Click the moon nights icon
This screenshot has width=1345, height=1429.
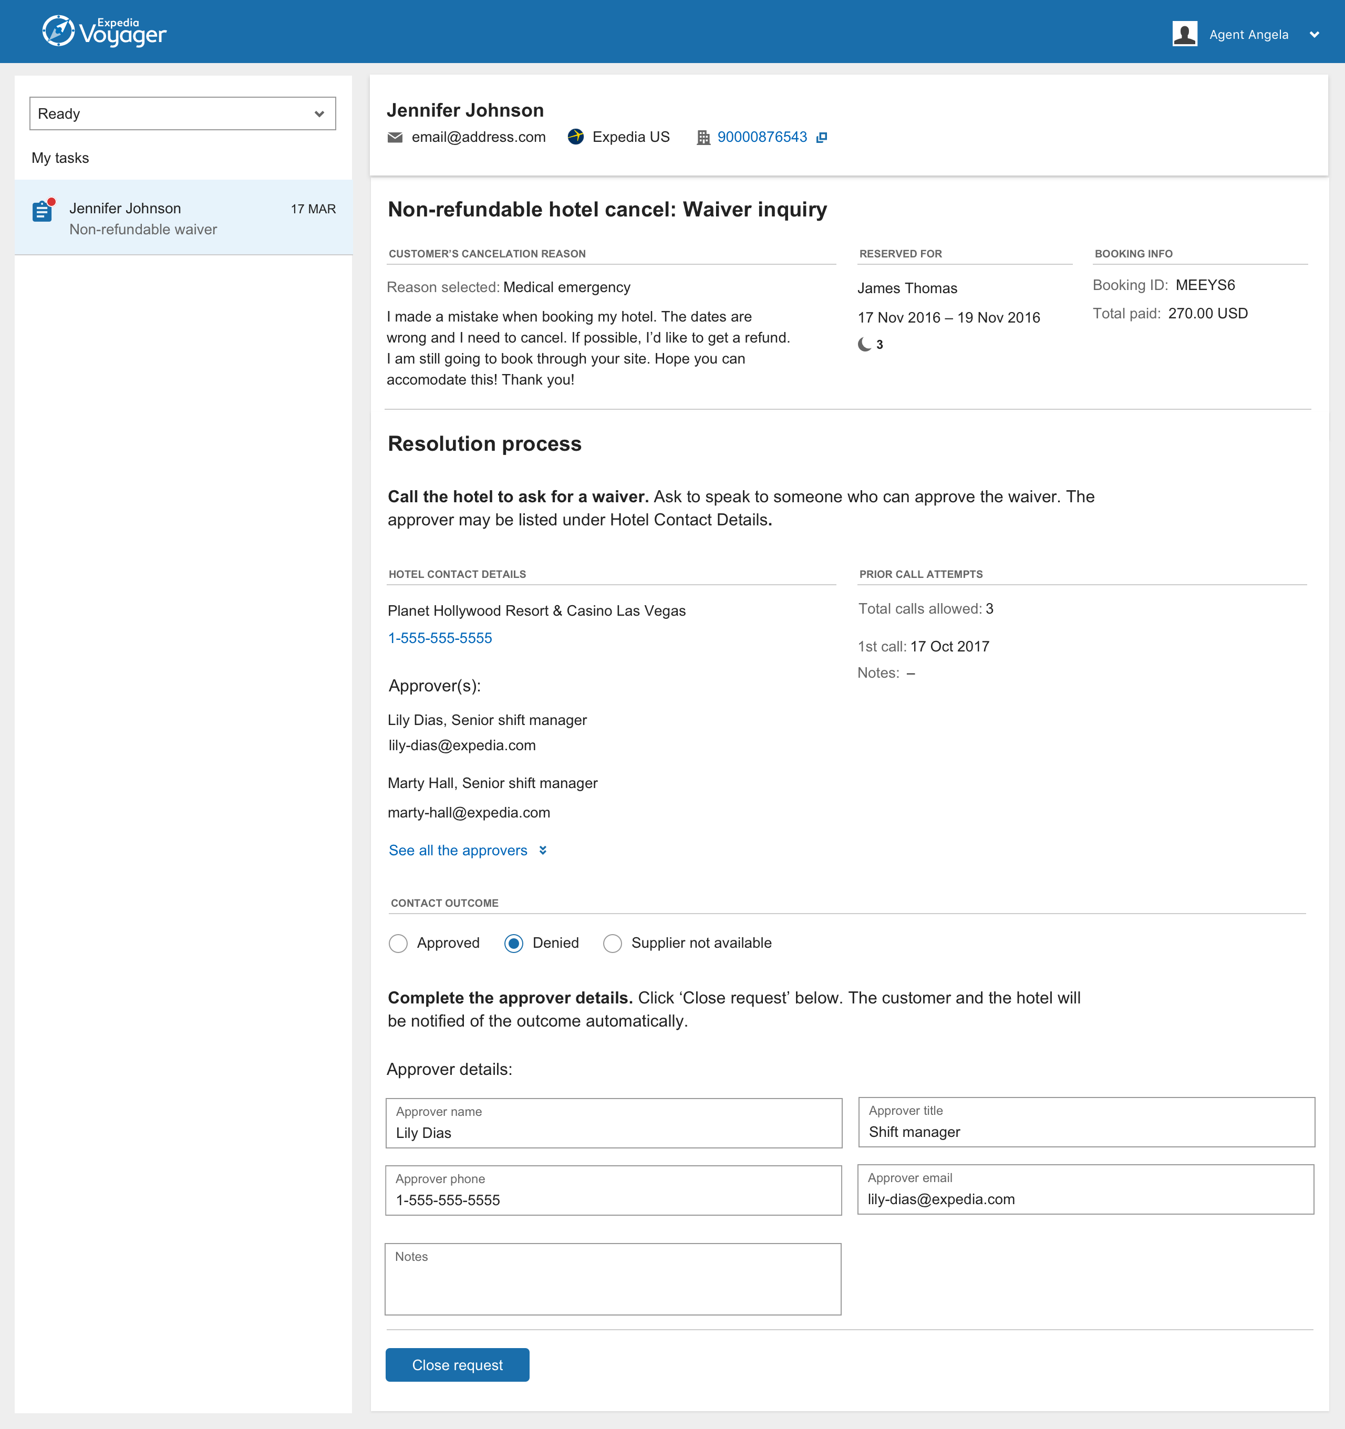tap(864, 344)
